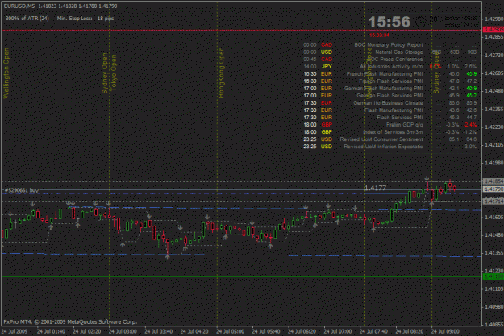Click Revised UoM Inflation Expectations event

(389, 147)
